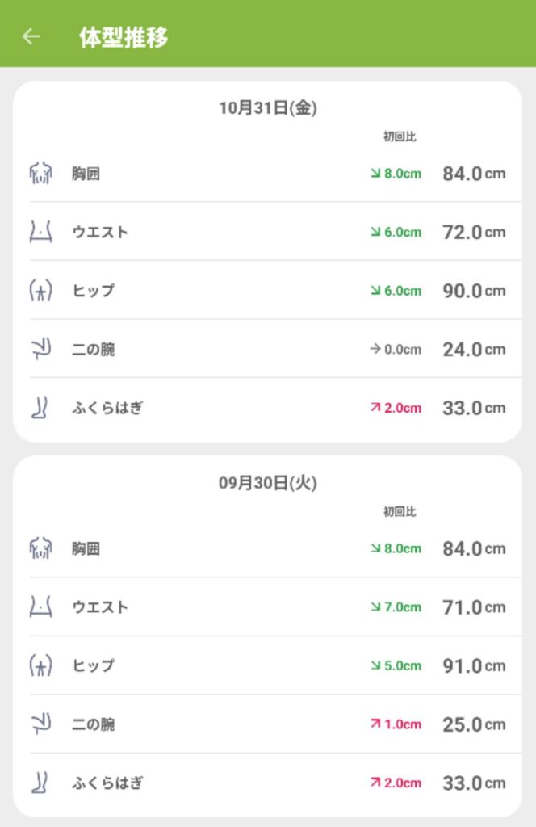Viewport: 536px width, 827px height.
Task: Click the waist icon for 09月30日
Action: [x=40, y=607]
